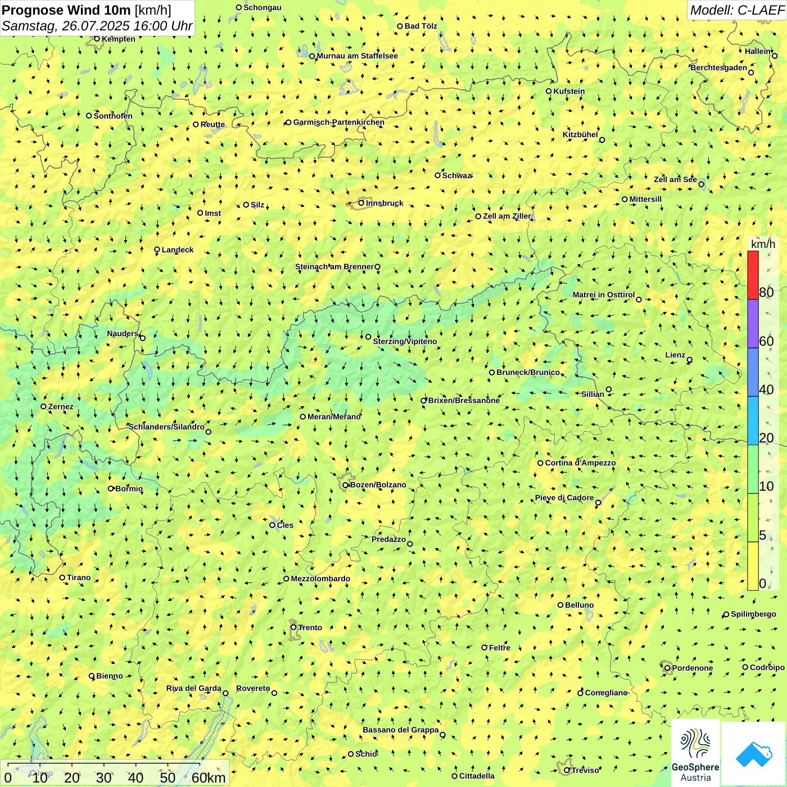Click the 'Murnau am Staffelsee' label
Viewport: 787px width, 787px height.
click(358, 56)
